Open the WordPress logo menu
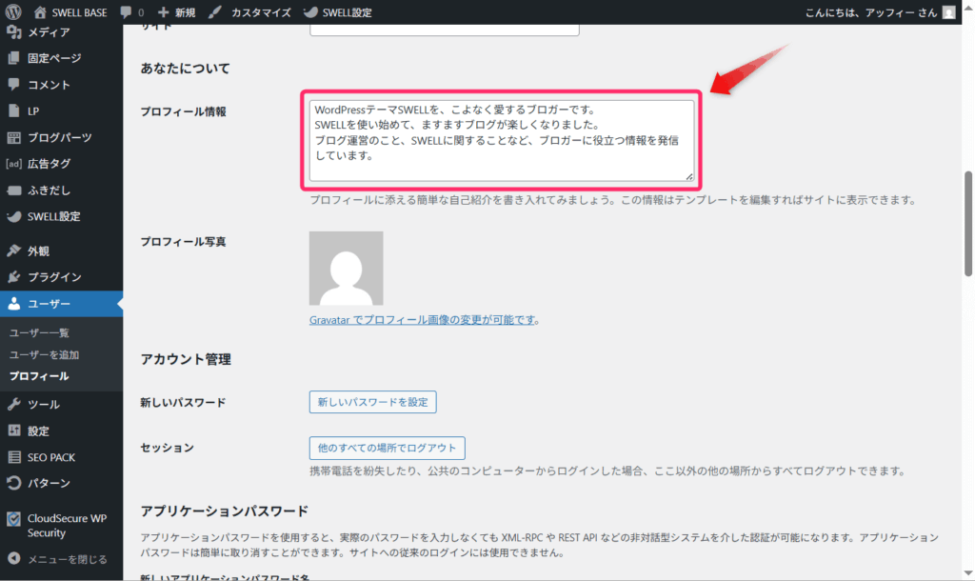The image size is (975, 581). [x=13, y=11]
